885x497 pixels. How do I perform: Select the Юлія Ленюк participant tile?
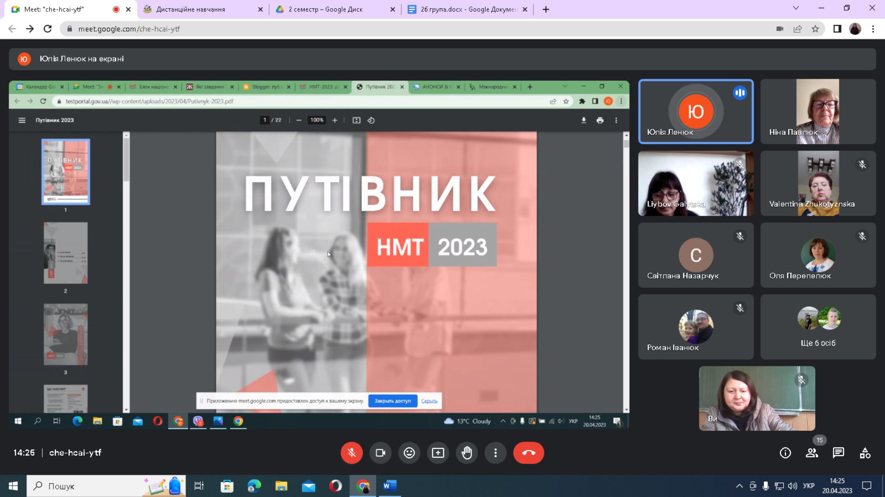(696, 111)
